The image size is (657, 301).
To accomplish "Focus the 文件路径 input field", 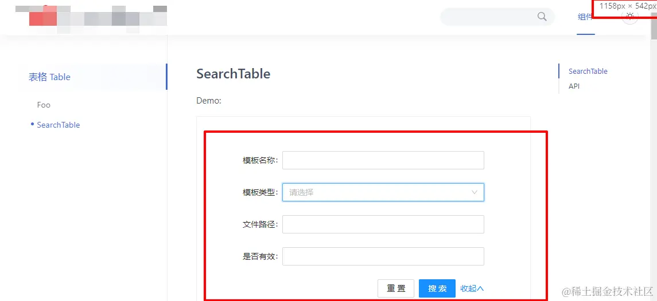I will click(383, 224).
